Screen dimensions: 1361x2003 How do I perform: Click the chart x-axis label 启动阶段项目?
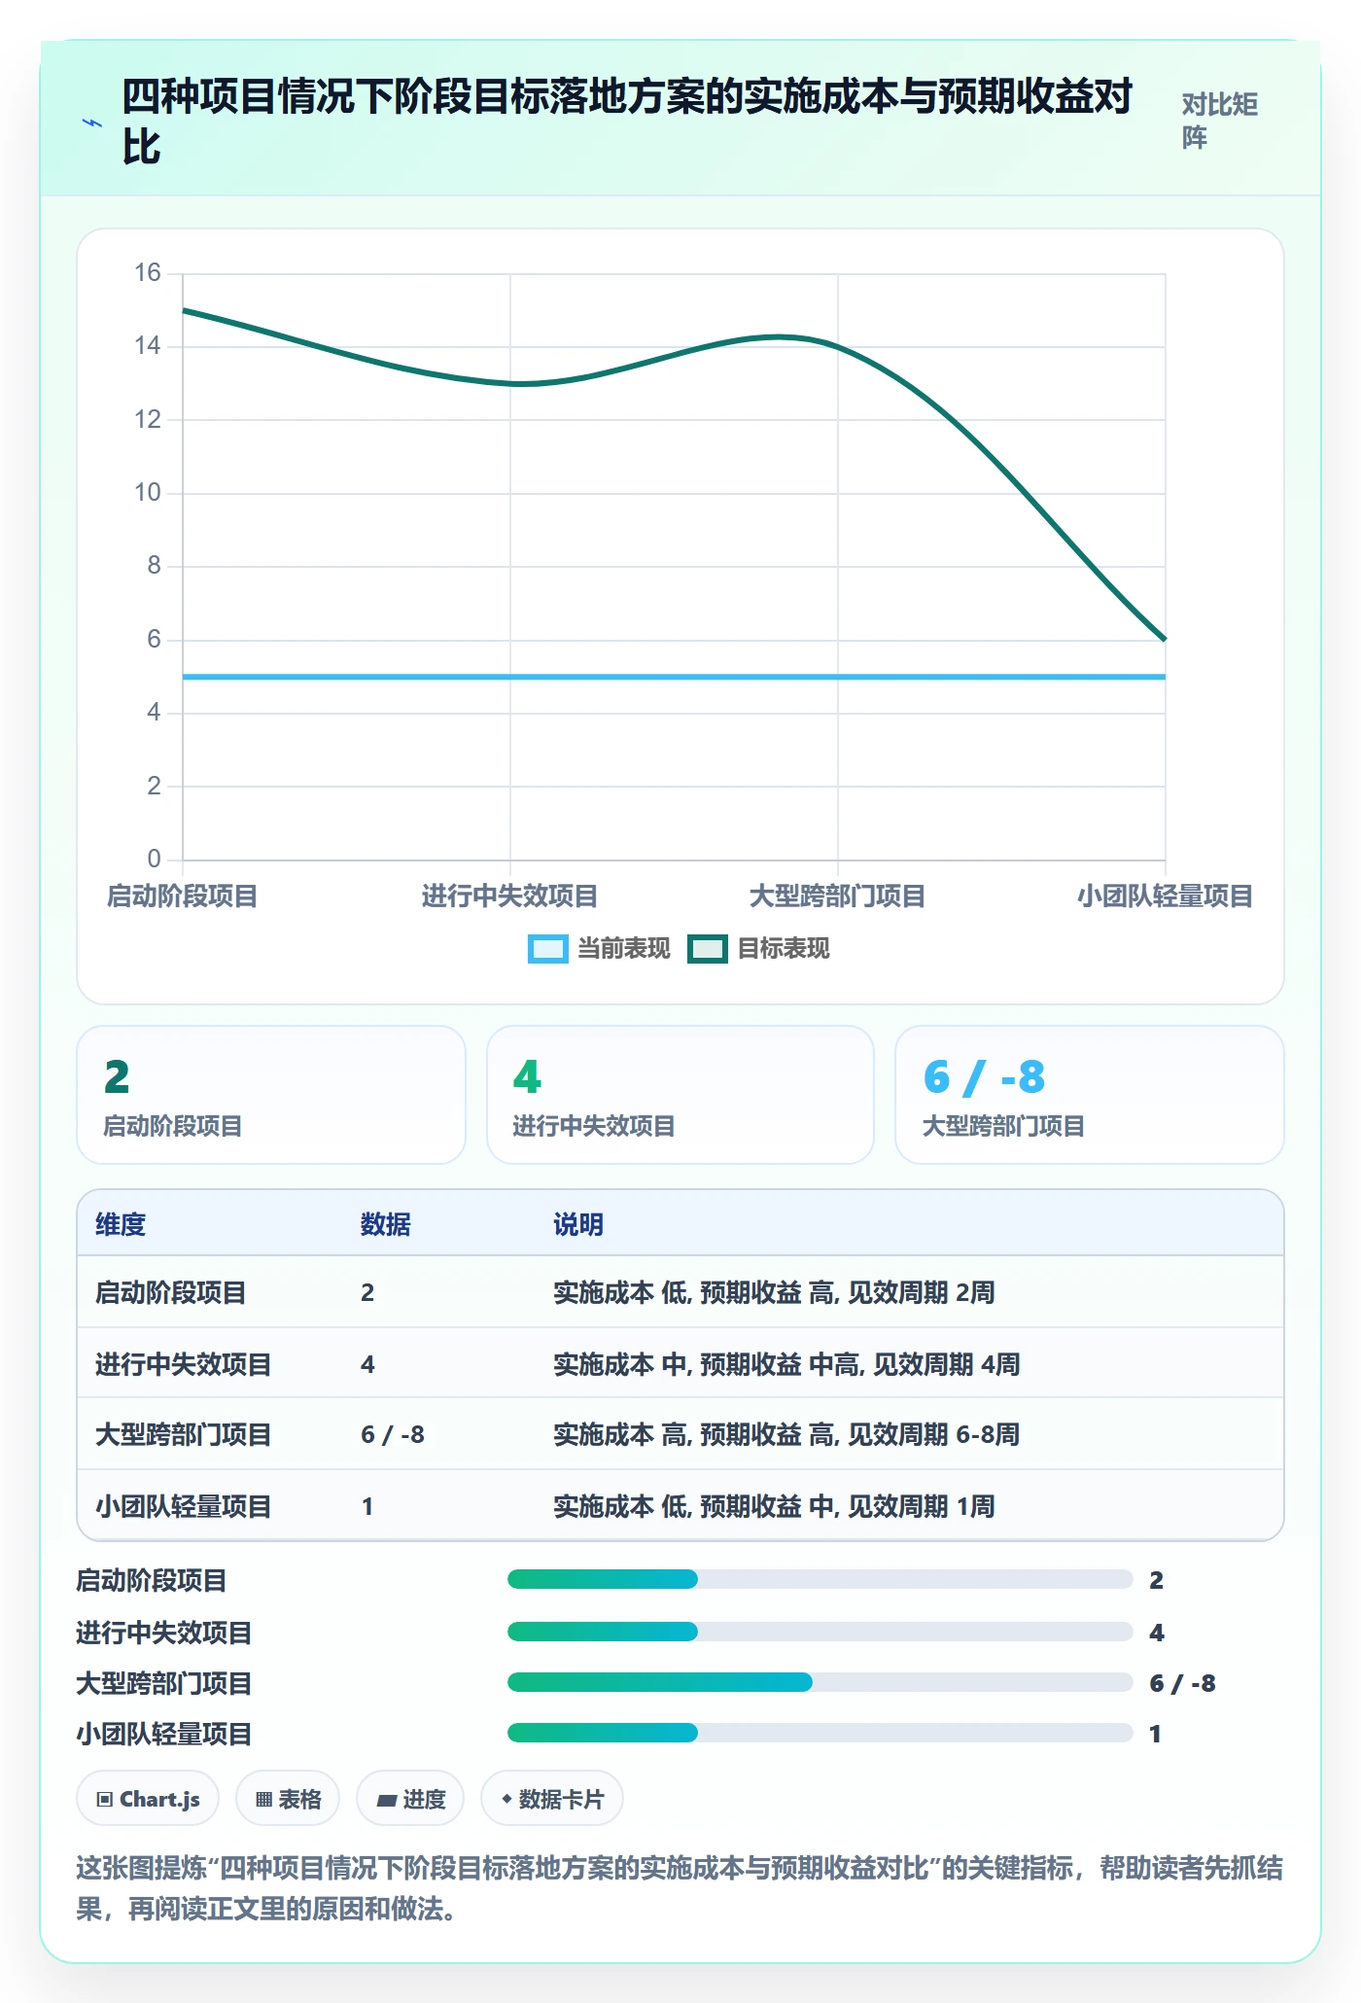pyautogui.click(x=182, y=896)
